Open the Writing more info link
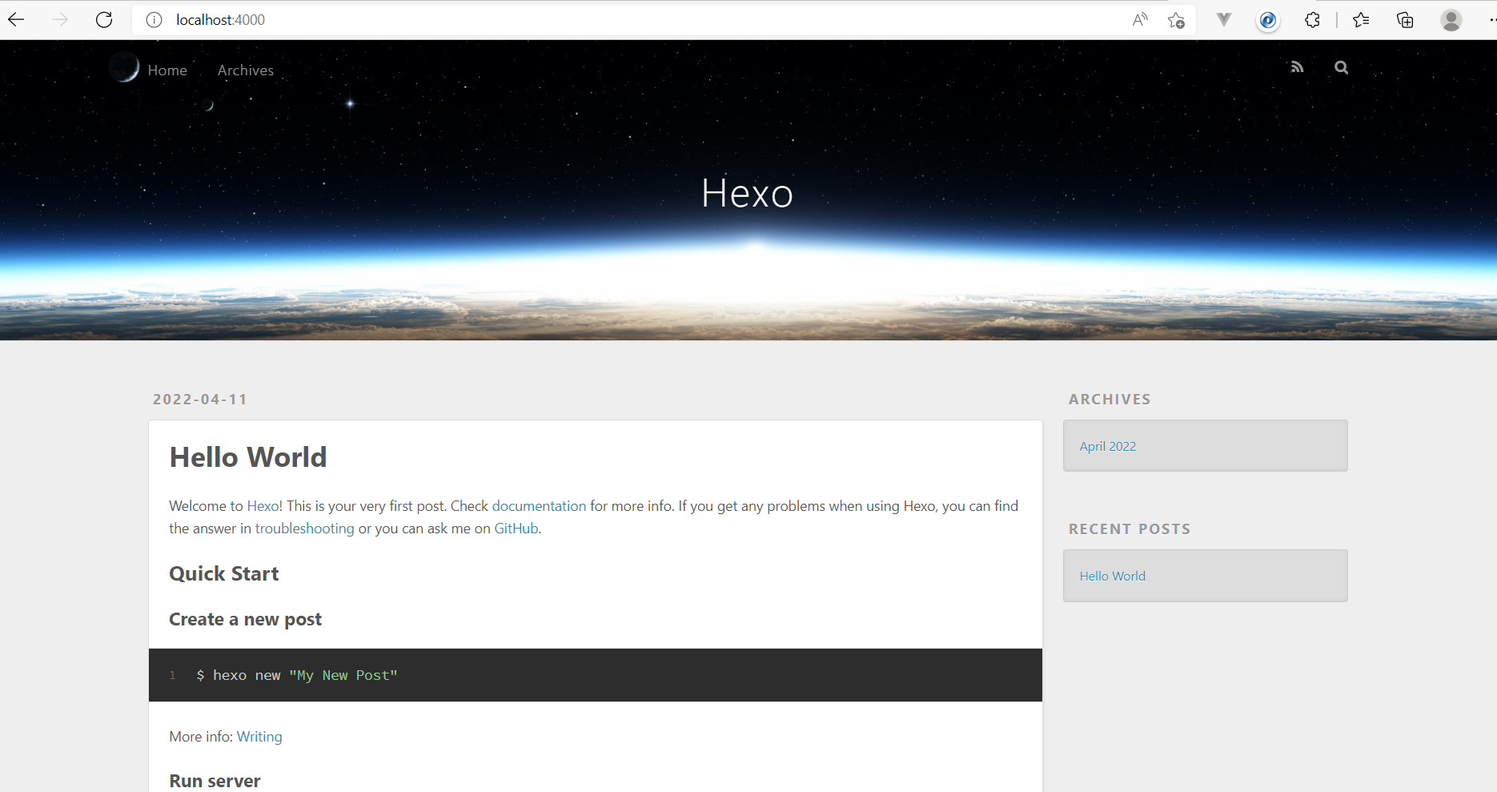 point(259,737)
